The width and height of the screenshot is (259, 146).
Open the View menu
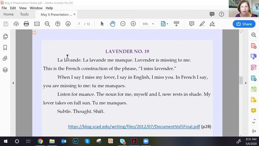23,8
